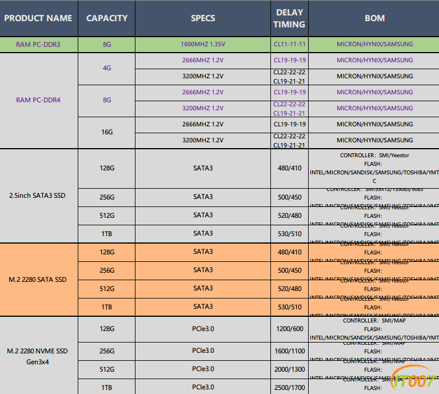This screenshot has width=439, height=394.
Task: Click 128G under 2.5inch SATA3 SSD
Action: pyautogui.click(x=107, y=168)
